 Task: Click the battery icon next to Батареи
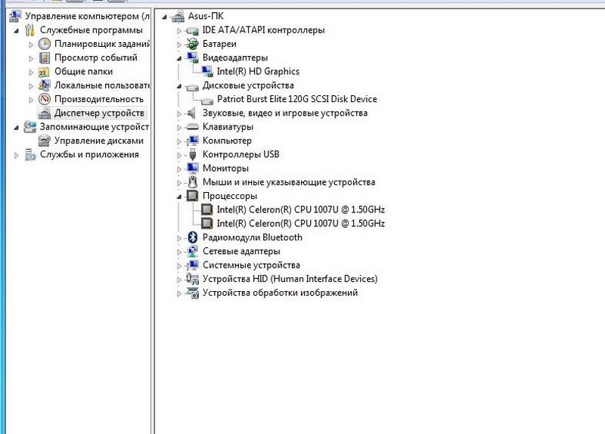192,44
